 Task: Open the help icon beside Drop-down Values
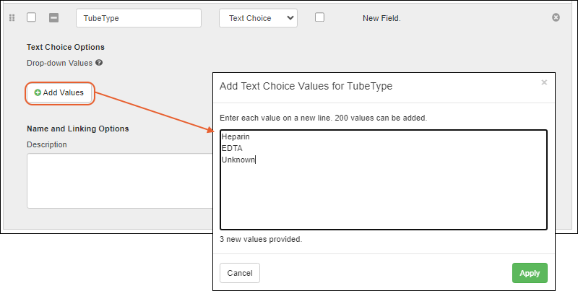click(x=99, y=63)
